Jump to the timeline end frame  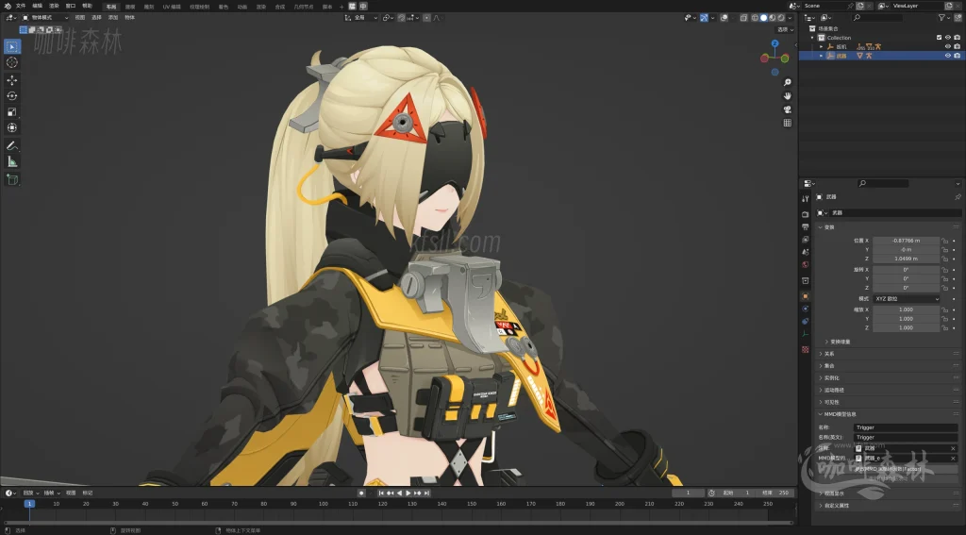click(426, 493)
